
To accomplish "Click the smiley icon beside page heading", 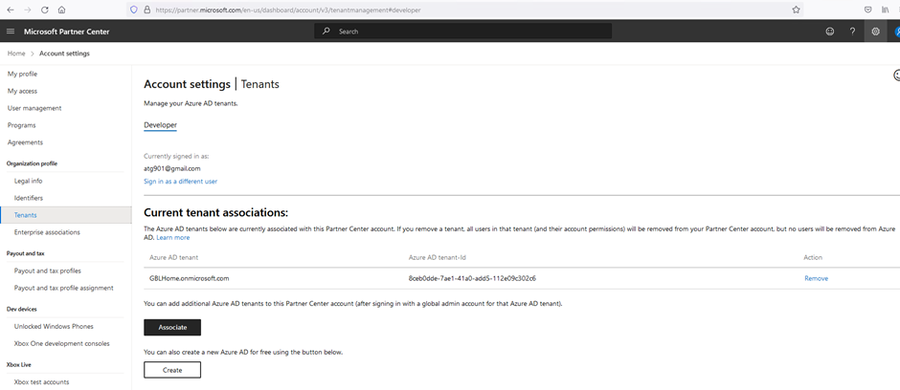I will coord(896,75).
